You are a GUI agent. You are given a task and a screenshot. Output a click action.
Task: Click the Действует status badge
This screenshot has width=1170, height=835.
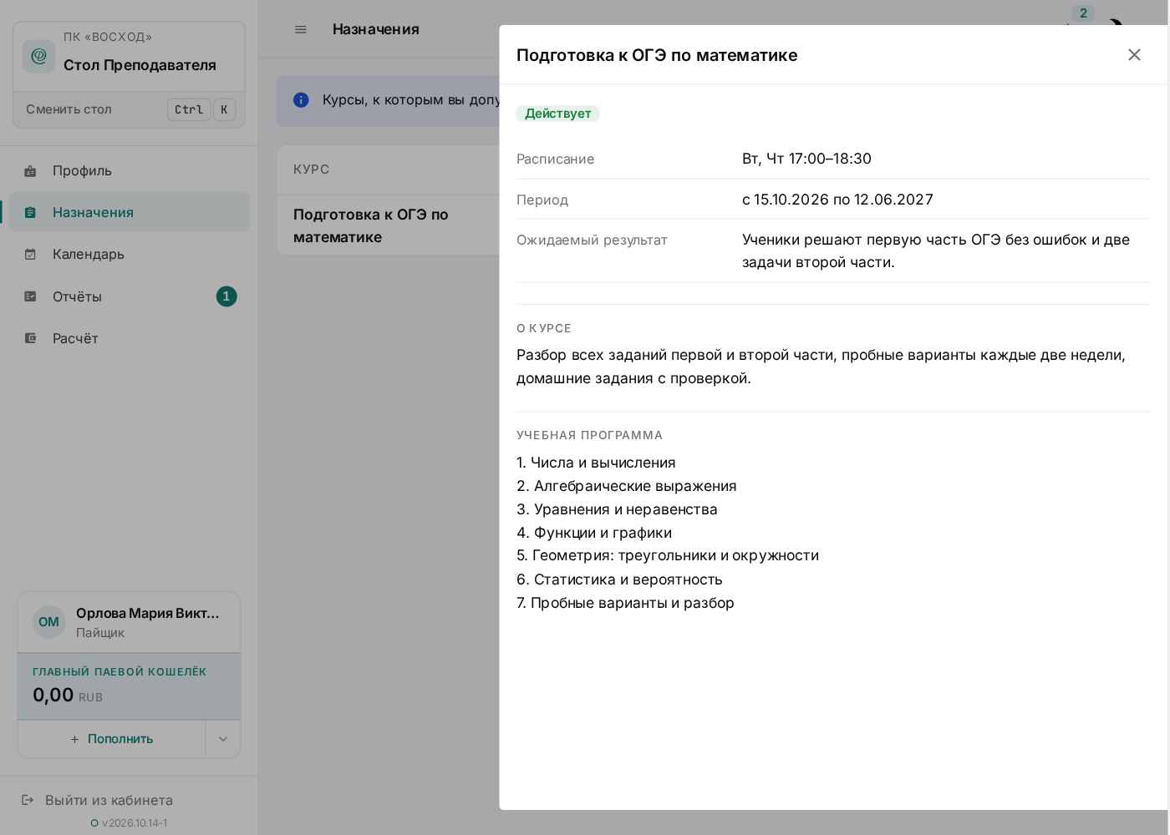coord(557,114)
